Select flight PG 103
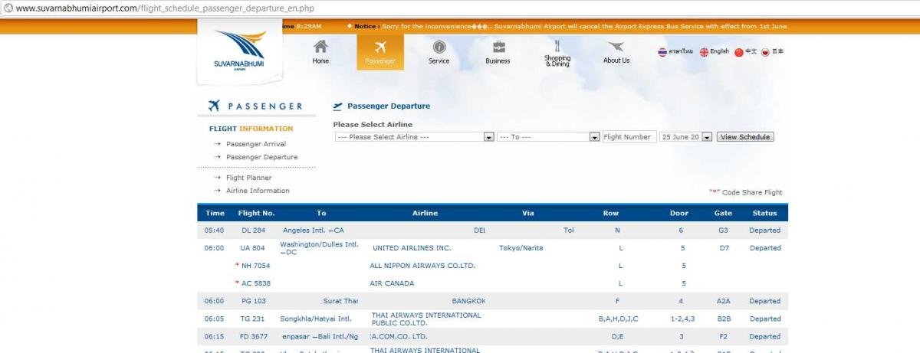This screenshot has height=353, width=920. click(x=253, y=301)
